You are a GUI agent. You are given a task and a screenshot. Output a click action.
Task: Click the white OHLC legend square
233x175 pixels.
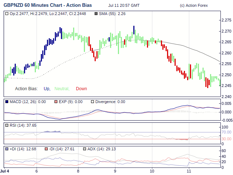click(7, 14)
